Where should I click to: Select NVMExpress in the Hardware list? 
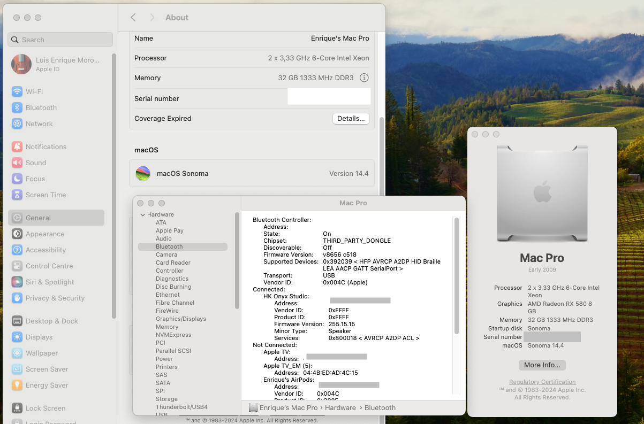pos(173,335)
